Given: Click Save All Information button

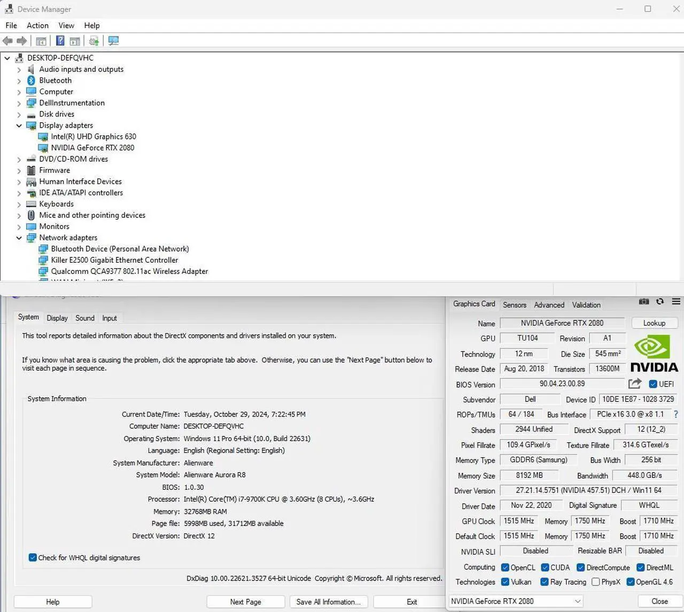Looking at the screenshot, I should click(x=329, y=602).
